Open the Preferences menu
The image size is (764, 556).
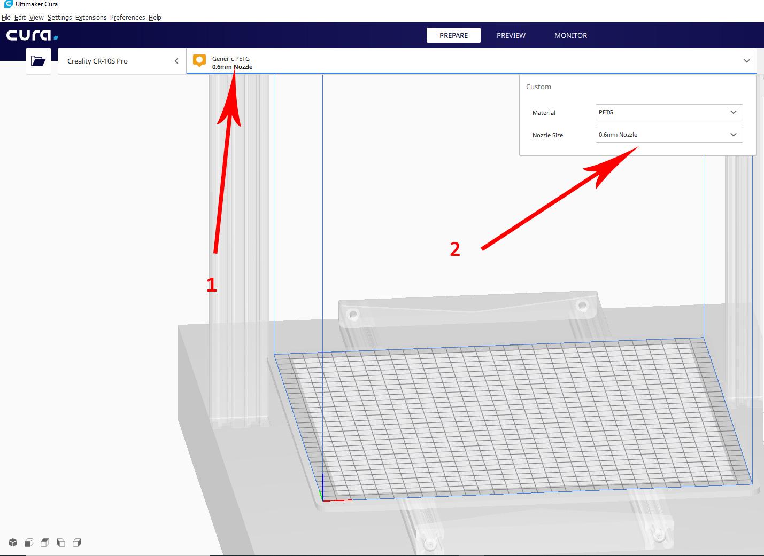tap(127, 17)
